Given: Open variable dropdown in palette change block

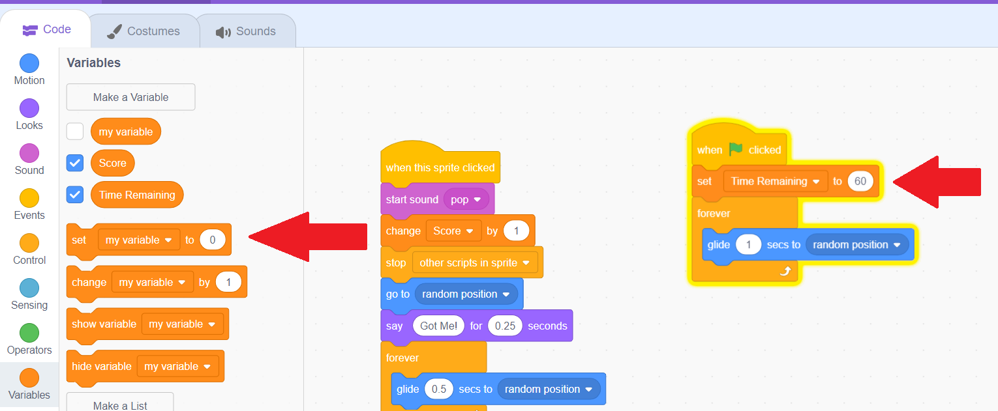Looking at the screenshot, I should pyautogui.click(x=153, y=282).
